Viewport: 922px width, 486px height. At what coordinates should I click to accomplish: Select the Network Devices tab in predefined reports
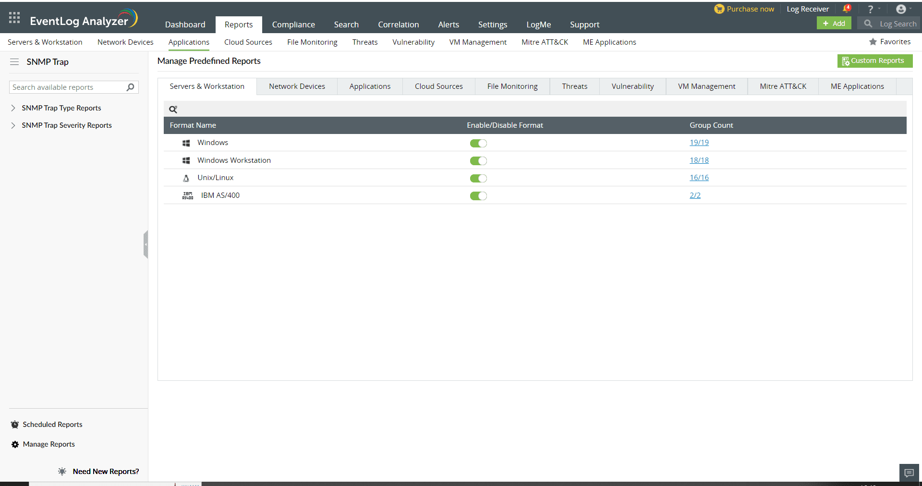(297, 86)
